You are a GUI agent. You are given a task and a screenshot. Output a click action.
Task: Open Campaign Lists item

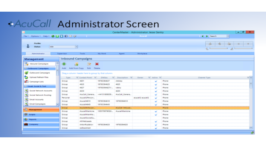tap(40, 82)
